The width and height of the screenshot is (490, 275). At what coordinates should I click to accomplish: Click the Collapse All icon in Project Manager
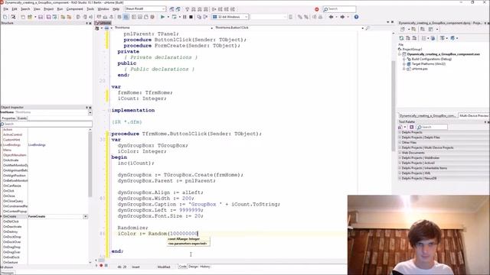(x=414, y=38)
